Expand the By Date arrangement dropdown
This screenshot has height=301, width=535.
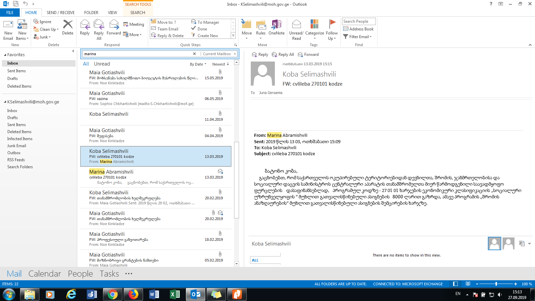tap(198, 64)
